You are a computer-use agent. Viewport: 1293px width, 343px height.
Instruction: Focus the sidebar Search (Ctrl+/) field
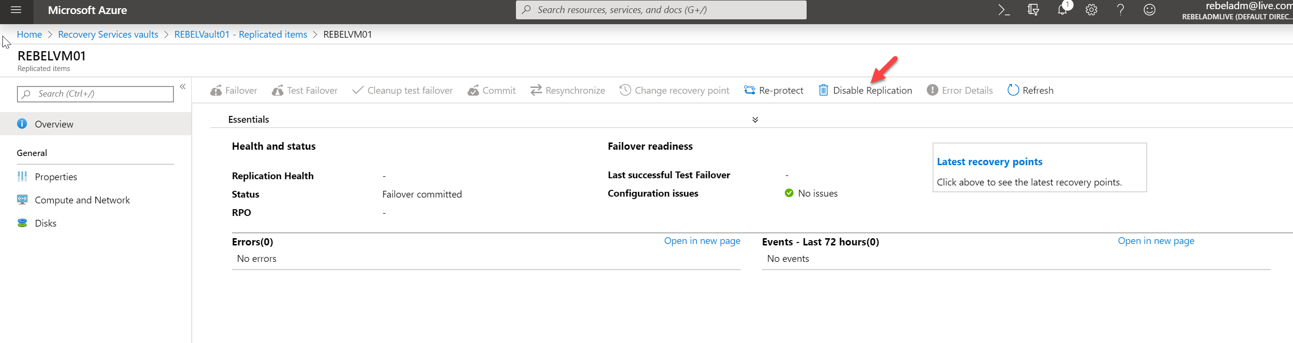coord(95,94)
